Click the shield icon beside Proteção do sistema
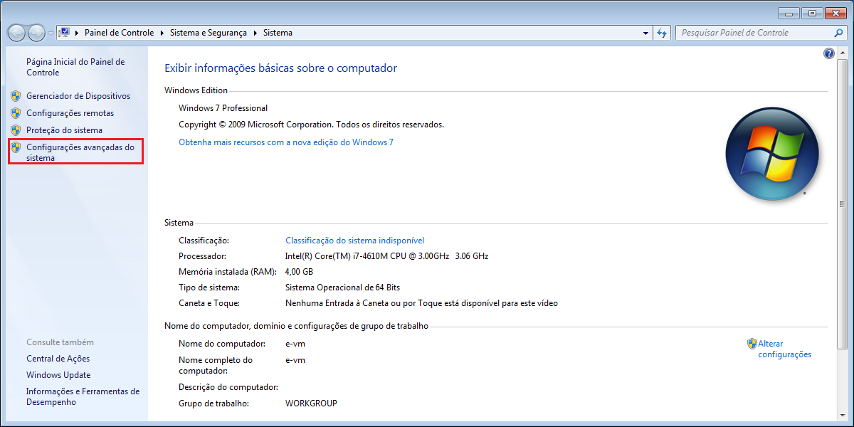The width and height of the screenshot is (854, 427). coord(16,130)
